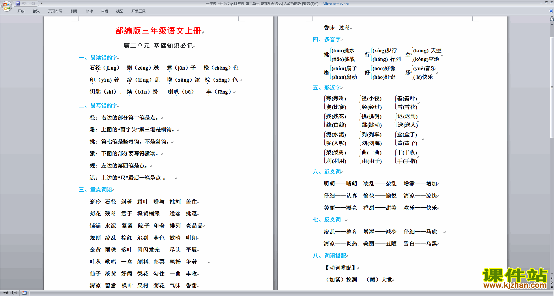The width and height of the screenshot is (554, 296).
Task: Click the text (yuè)音乐
Action: pyautogui.click(x=424, y=68)
